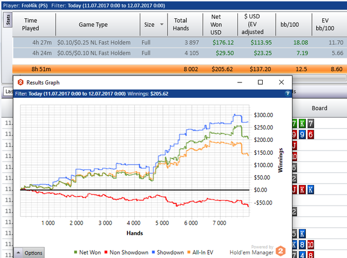This screenshot has height=258, width=347.
Task: Click the blue 9 board card
Action: tap(302, 134)
